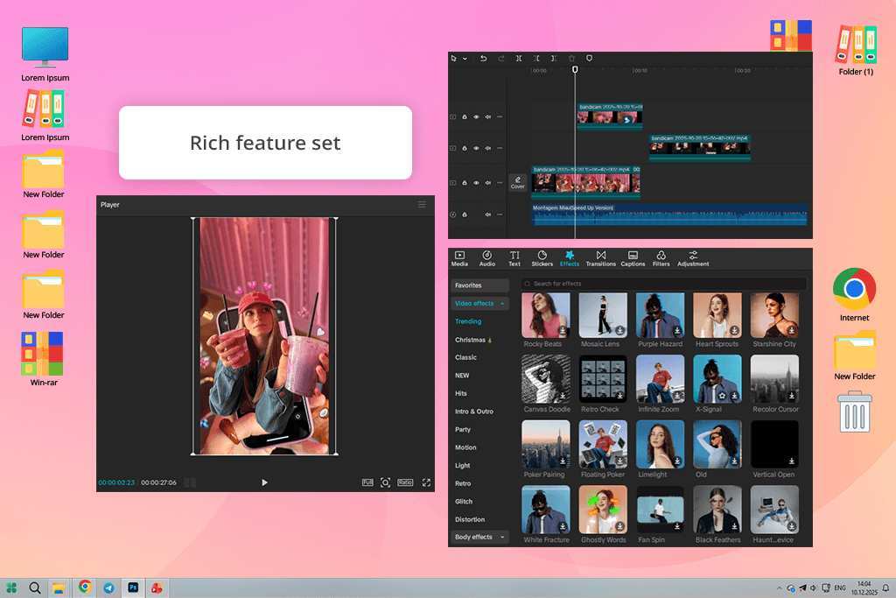Open the Transitions panel
This screenshot has width=896, height=598.
tap(600, 258)
